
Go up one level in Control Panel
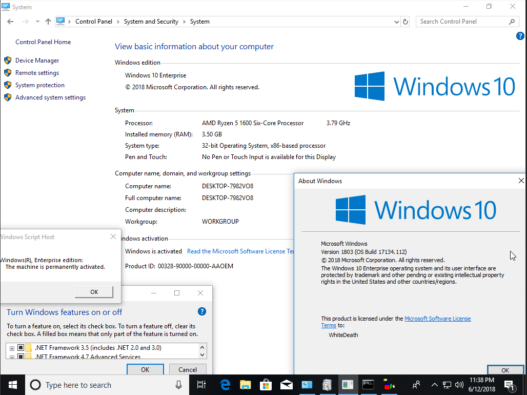(48, 22)
